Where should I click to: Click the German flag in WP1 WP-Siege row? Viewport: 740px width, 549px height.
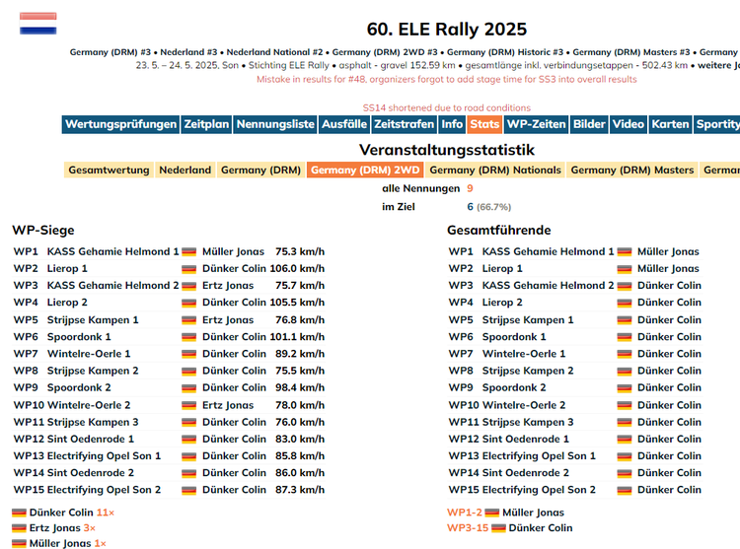tap(188, 252)
